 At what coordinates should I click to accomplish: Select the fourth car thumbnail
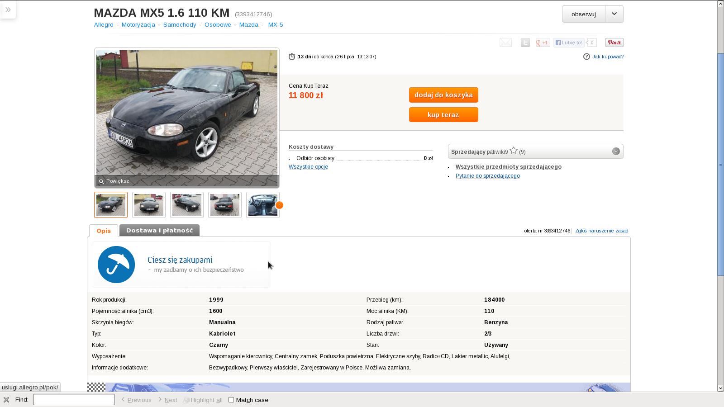point(225,205)
